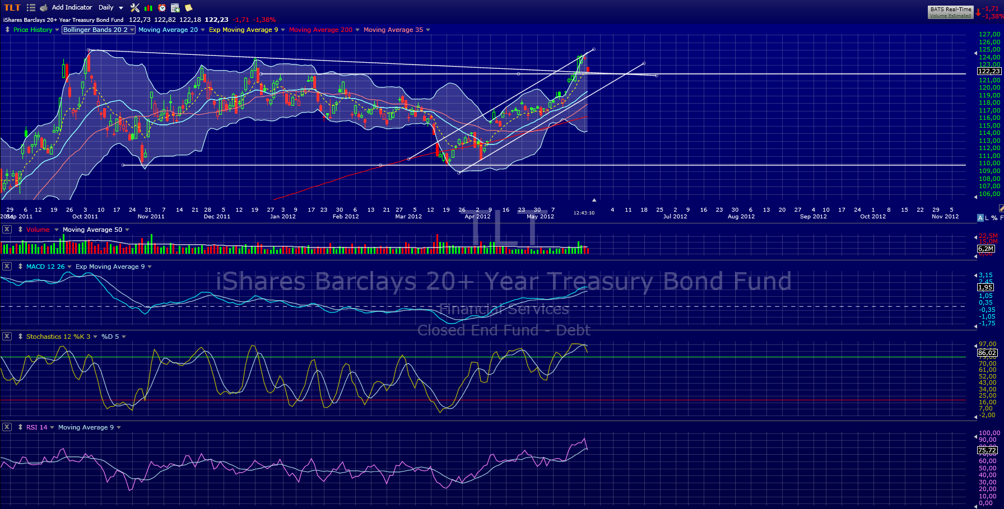Click the scale arrow beside 125,00 price label
This screenshot has height=509, width=1004.
click(976, 53)
